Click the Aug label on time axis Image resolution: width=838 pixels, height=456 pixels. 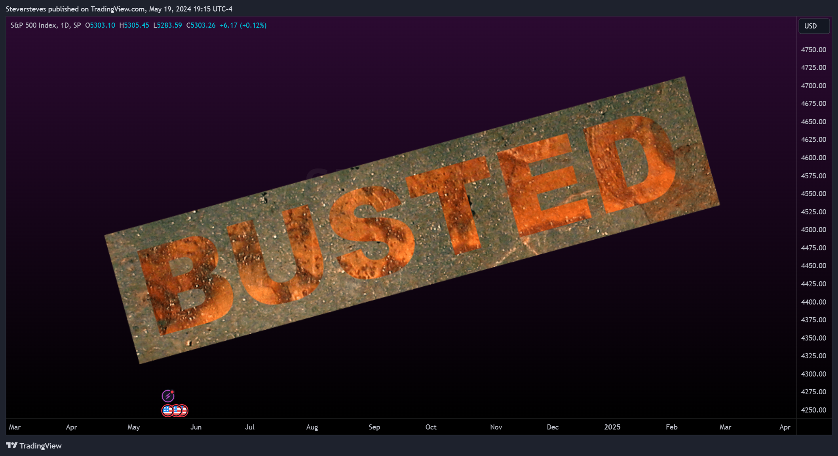point(312,427)
